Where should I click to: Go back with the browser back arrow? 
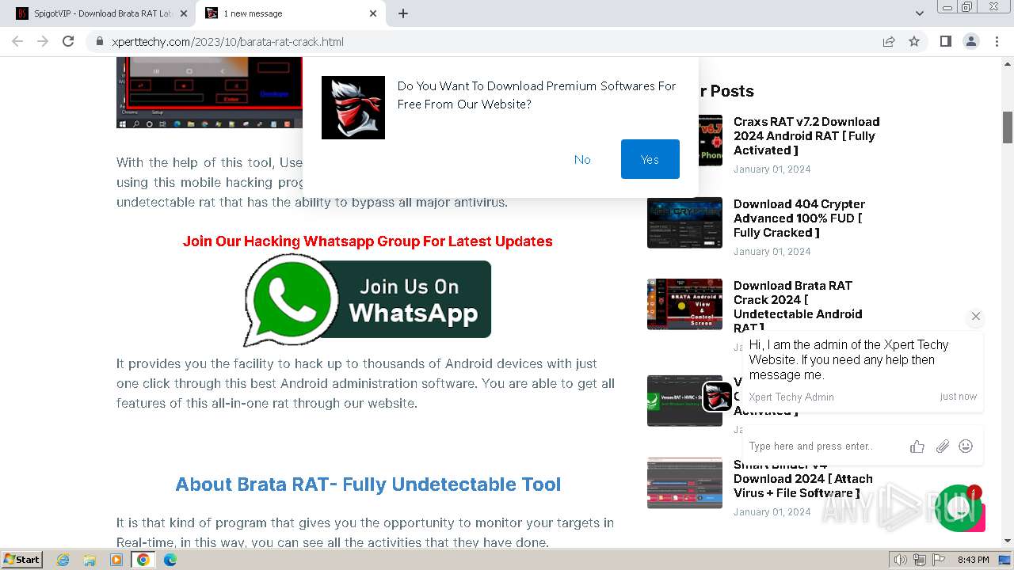[17, 41]
